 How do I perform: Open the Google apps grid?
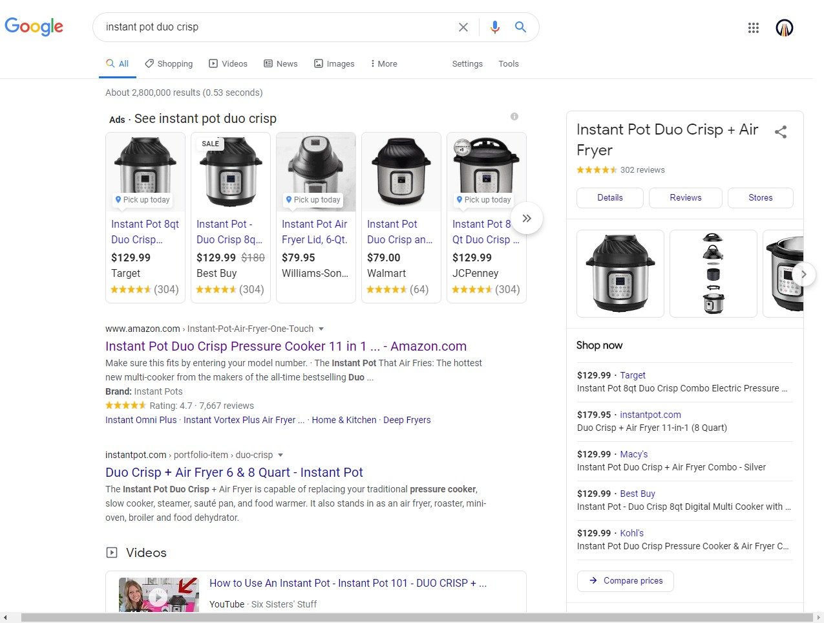point(754,28)
